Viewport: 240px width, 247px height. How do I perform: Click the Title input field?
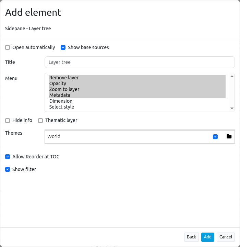click(140, 62)
